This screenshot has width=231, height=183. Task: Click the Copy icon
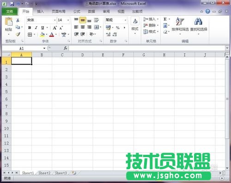pyautogui.click(x=18, y=27)
